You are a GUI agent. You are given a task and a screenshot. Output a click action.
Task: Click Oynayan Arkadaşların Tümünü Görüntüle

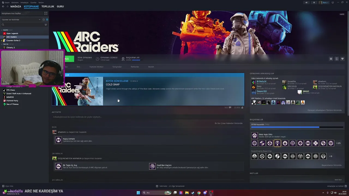[324, 110]
